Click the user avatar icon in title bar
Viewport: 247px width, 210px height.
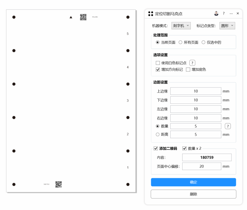[x=216, y=14]
